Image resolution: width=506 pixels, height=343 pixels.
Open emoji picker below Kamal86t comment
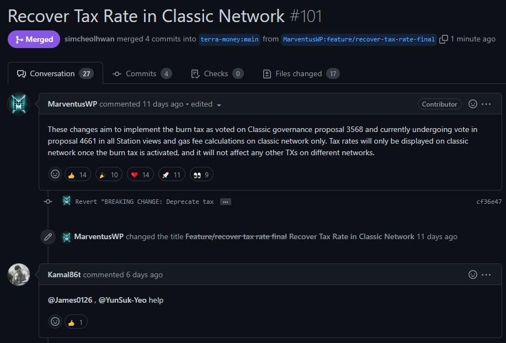tap(55, 321)
